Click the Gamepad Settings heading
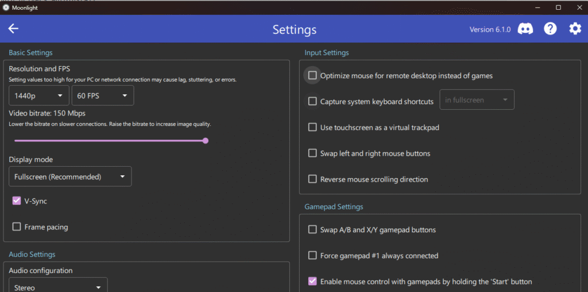 point(334,207)
